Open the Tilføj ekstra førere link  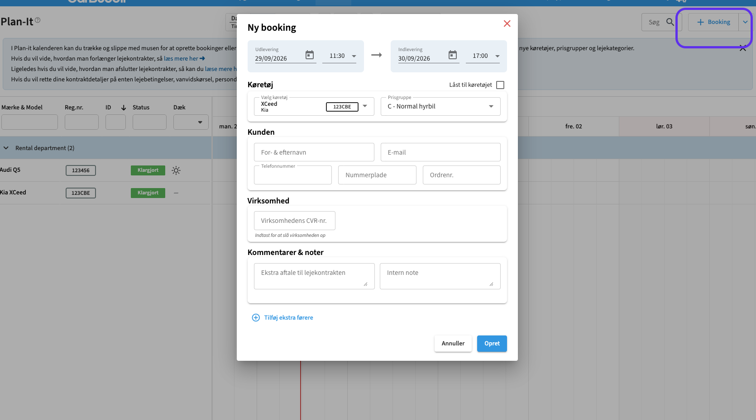pyautogui.click(x=289, y=318)
